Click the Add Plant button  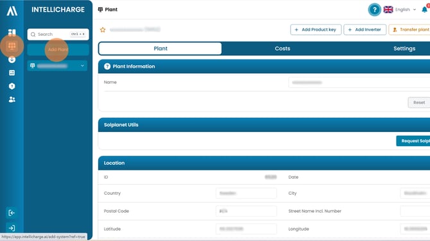click(x=58, y=49)
